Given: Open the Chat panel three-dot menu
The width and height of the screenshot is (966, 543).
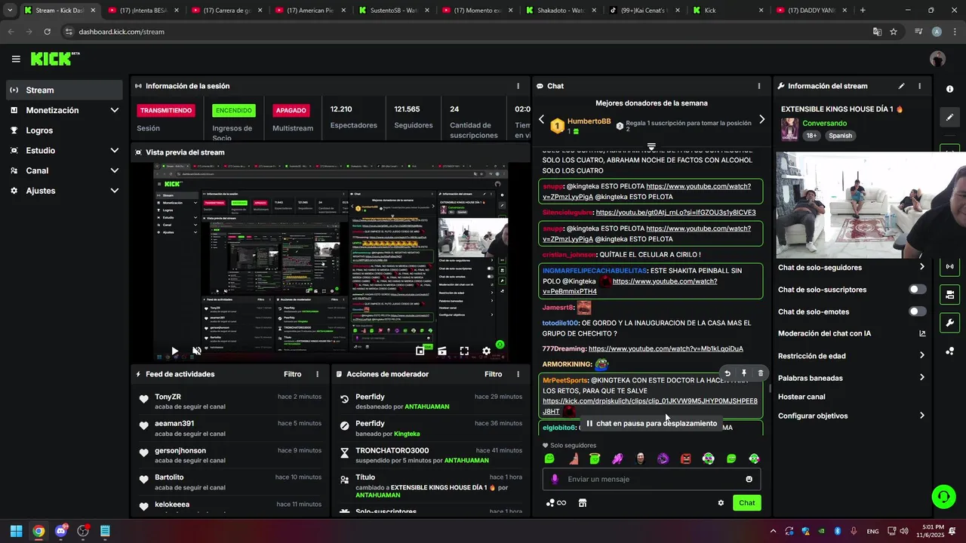Looking at the screenshot, I should 759,86.
